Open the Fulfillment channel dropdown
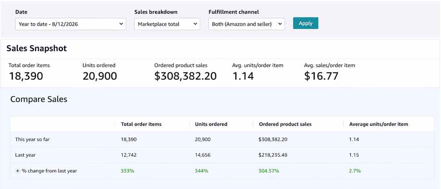 247,24
